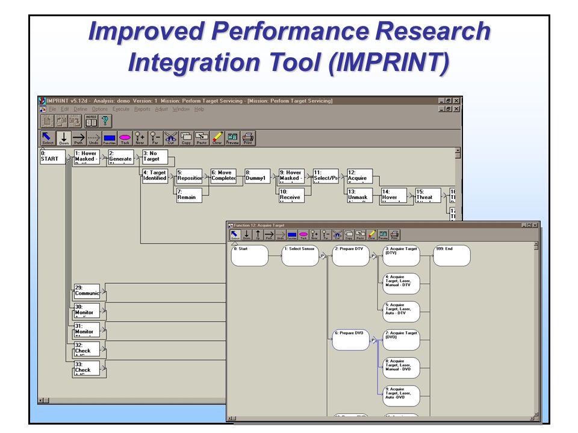This screenshot has height=433, width=578.
Task: Select the 6: Prepare DVO task
Action: pyautogui.click(x=350, y=340)
